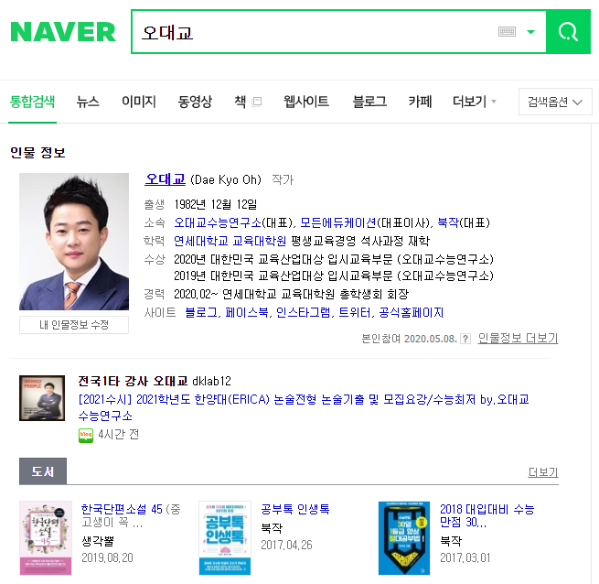599x584 pixels.
Task: Click the question mark help icon
Action: point(465,339)
